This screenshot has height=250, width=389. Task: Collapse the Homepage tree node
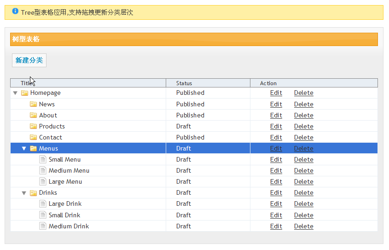15,93
